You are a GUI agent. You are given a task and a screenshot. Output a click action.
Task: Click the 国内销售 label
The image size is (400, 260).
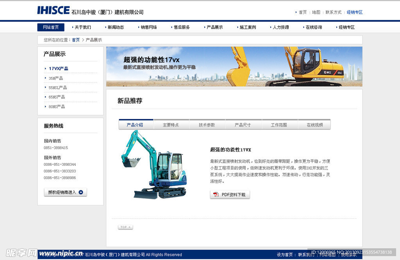point(53,141)
